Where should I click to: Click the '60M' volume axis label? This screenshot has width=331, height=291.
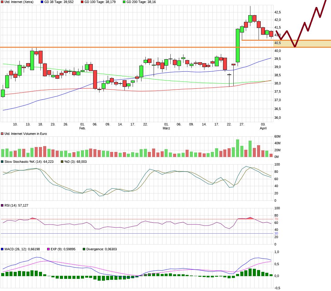[x=277, y=137]
